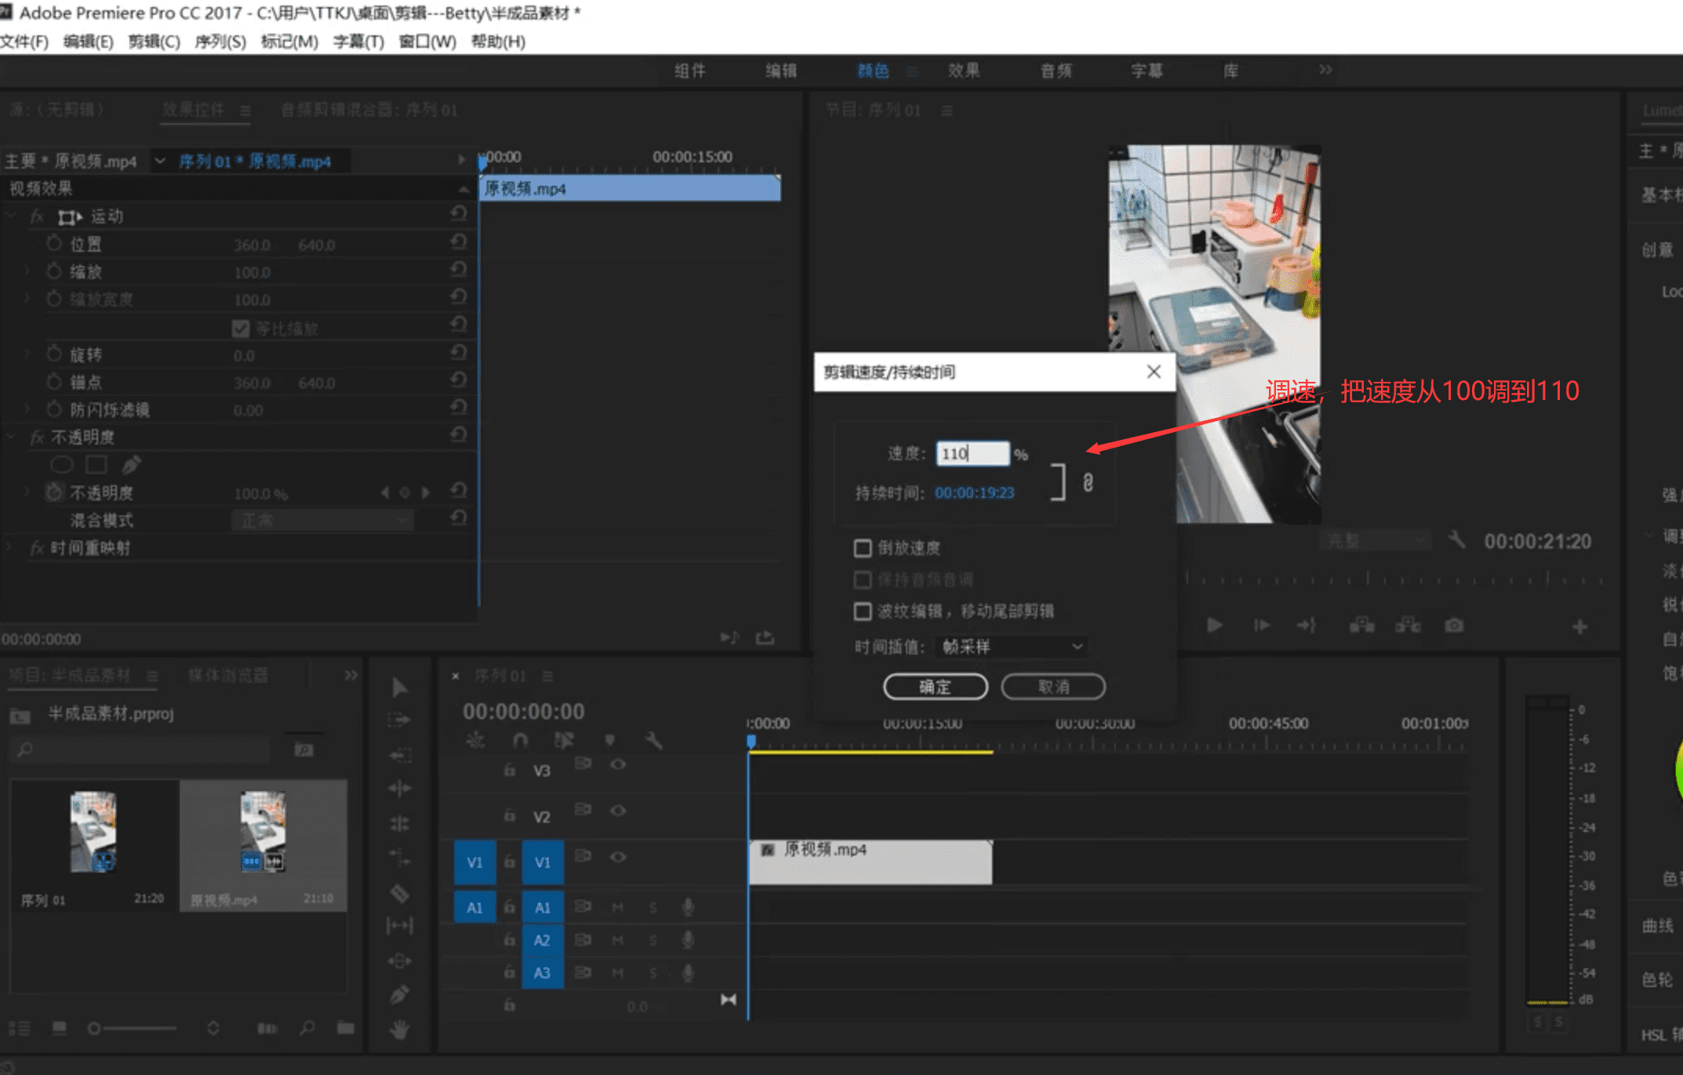Click the speed duration link chain icon
Image resolution: width=1683 pixels, height=1075 pixels.
(x=1089, y=482)
